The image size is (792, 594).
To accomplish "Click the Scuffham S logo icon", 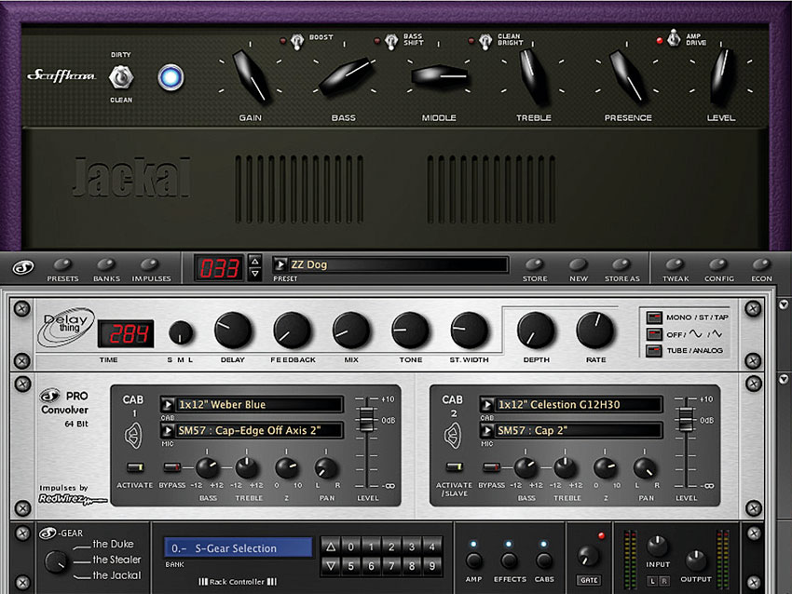I will (x=22, y=267).
